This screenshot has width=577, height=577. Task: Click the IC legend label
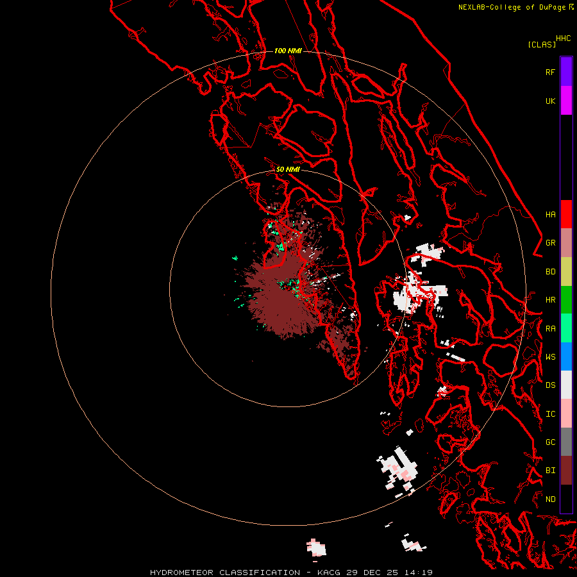tap(550, 414)
